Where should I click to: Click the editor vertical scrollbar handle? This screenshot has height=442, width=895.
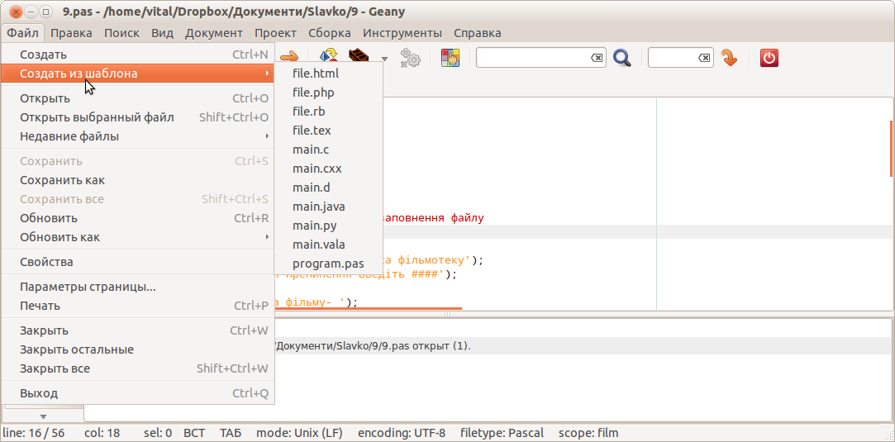[891, 148]
